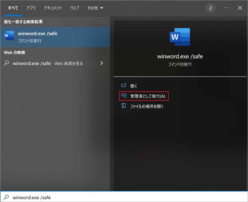Click the web search magnifier icon
The width and height of the screenshot is (248, 202).
pos(6,63)
